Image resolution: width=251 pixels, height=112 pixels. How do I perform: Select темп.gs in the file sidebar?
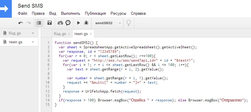[x=16, y=42]
